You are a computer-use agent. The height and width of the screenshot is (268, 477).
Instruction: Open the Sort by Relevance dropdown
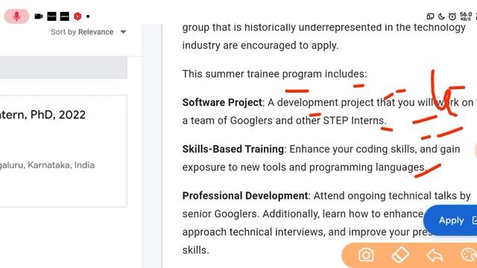(x=89, y=32)
